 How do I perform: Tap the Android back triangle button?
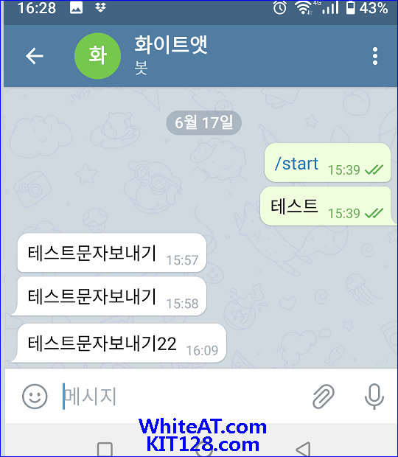tap(303, 450)
